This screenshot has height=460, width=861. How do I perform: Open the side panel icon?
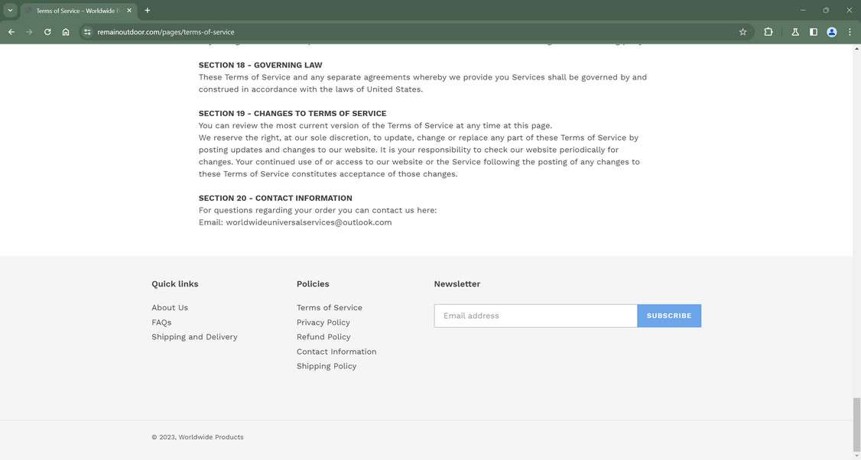tap(813, 32)
